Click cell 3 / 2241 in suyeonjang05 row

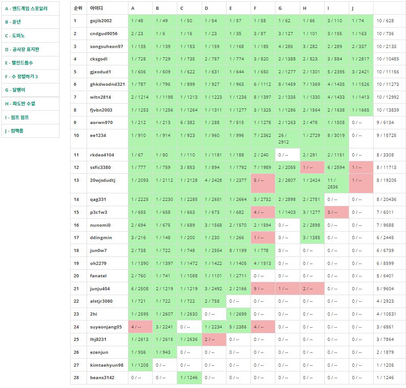[x=164, y=327]
